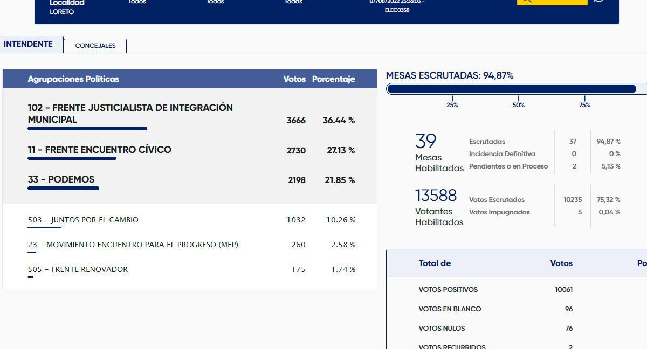
Task: Expand the rightmost Todos filter dropdown
Action: (x=293, y=2)
